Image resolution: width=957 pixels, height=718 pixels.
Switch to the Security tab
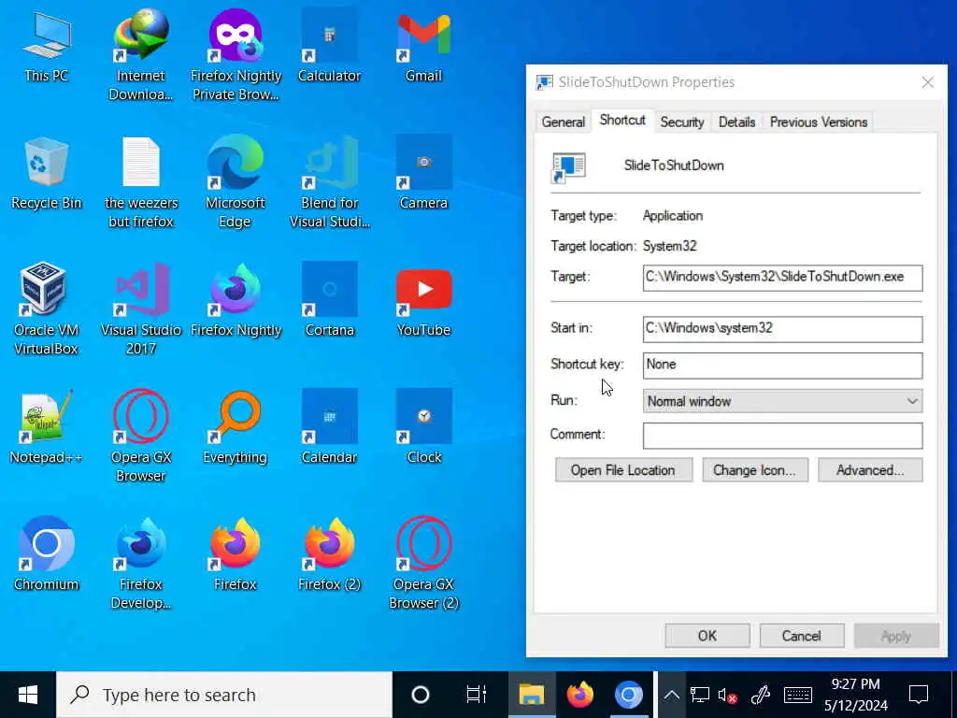pyautogui.click(x=681, y=122)
